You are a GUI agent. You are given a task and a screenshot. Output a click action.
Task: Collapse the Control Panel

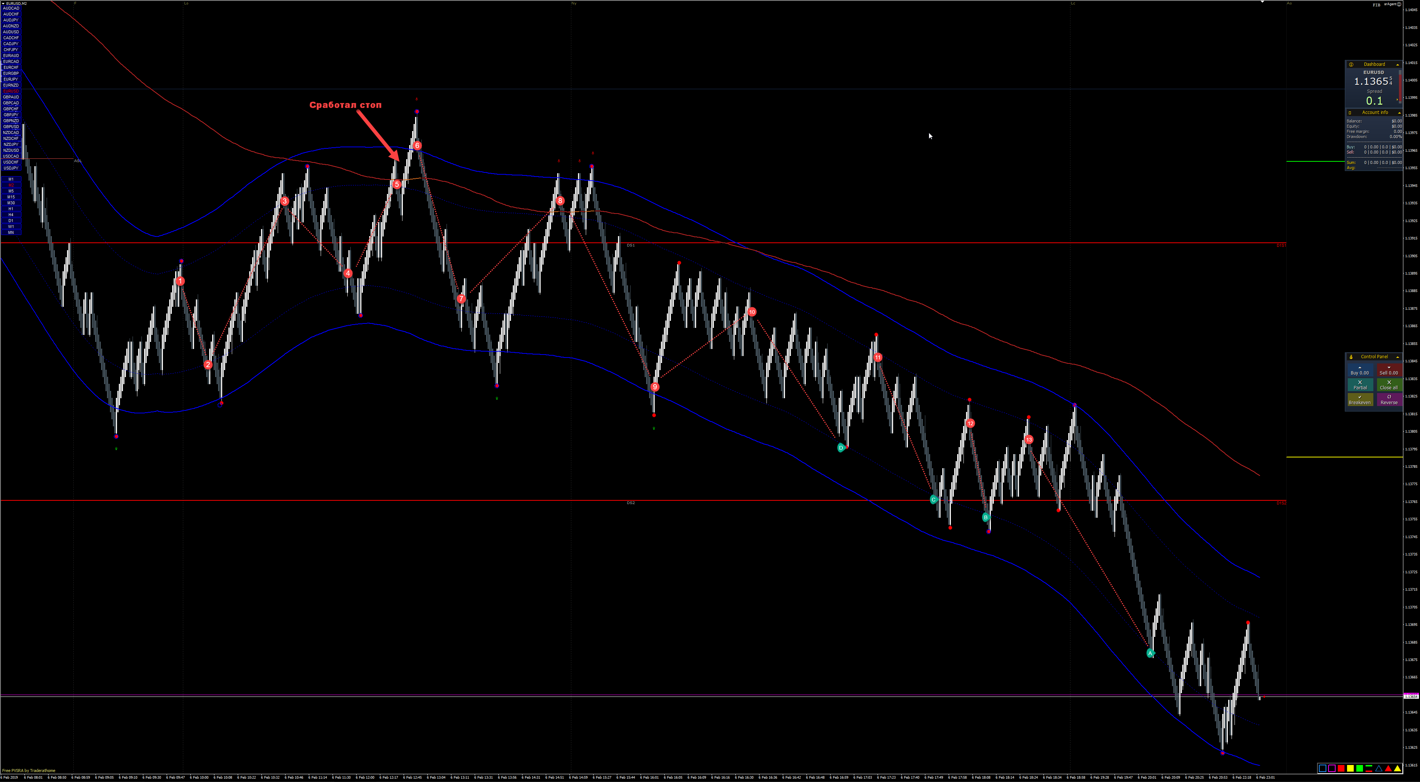point(1397,356)
